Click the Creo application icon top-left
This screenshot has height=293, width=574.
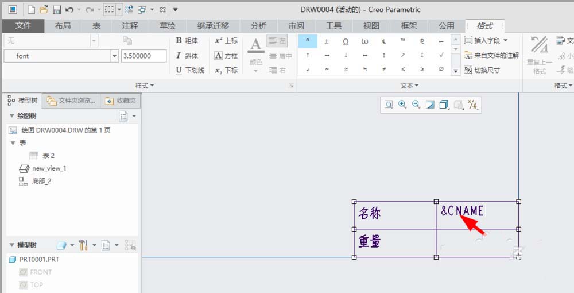[x=13, y=10]
